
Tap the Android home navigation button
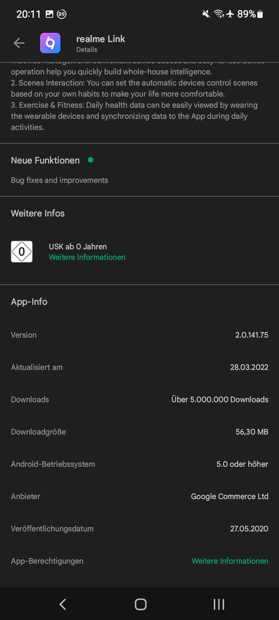(140, 604)
